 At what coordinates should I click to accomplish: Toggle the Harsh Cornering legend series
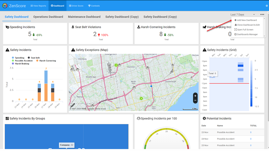(46, 61)
